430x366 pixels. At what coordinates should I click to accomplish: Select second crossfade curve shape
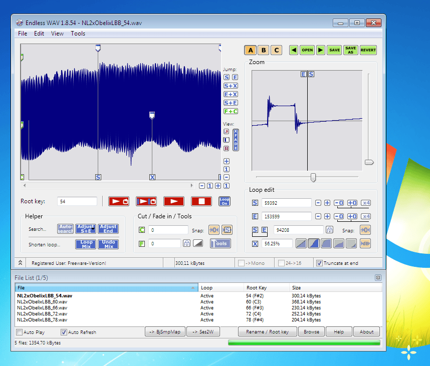coord(313,243)
